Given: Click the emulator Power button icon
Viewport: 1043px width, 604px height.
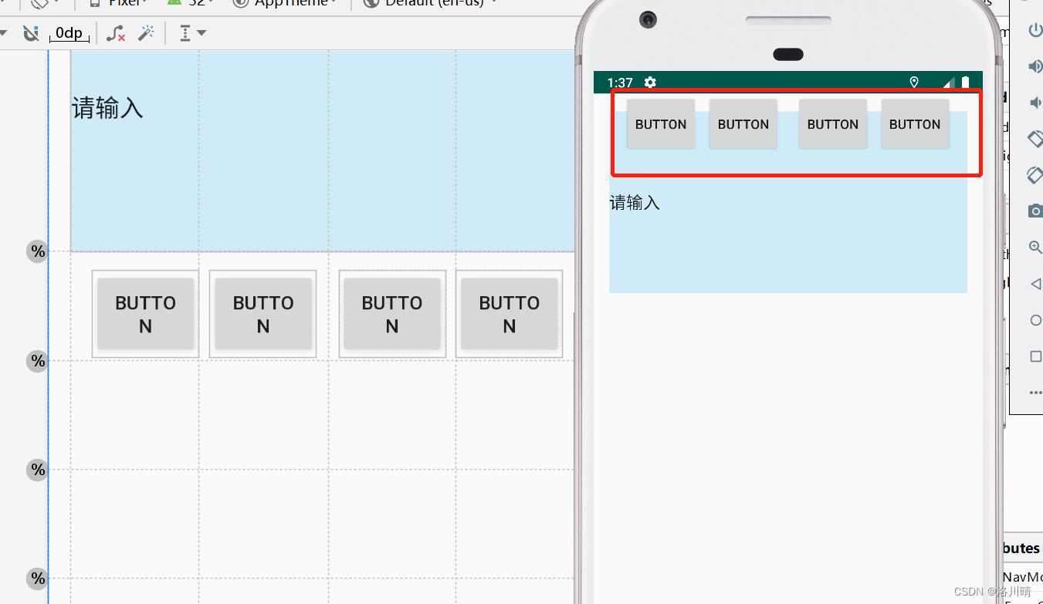Looking at the screenshot, I should coord(1035,30).
